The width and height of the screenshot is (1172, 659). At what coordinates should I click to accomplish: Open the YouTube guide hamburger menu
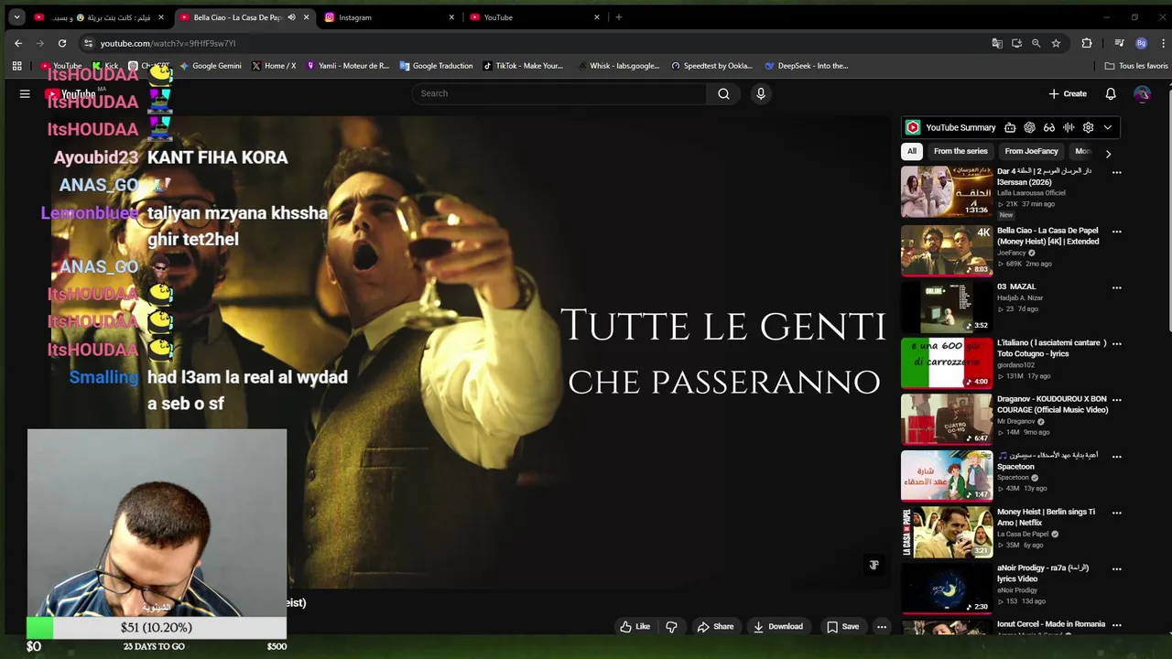click(x=25, y=93)
